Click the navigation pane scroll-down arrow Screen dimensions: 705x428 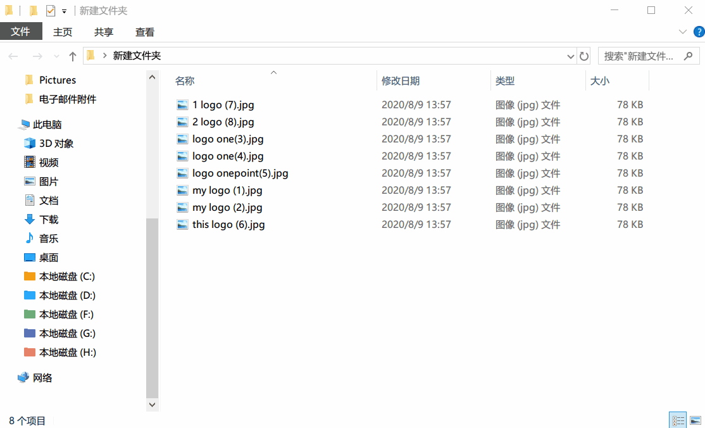[x=152, y=405]
